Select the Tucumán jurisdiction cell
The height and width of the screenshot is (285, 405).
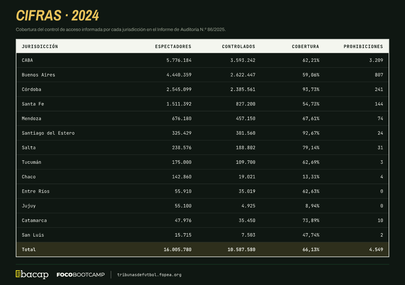tap(32, 162)
